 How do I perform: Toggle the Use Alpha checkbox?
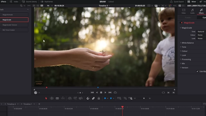(197, 71)
